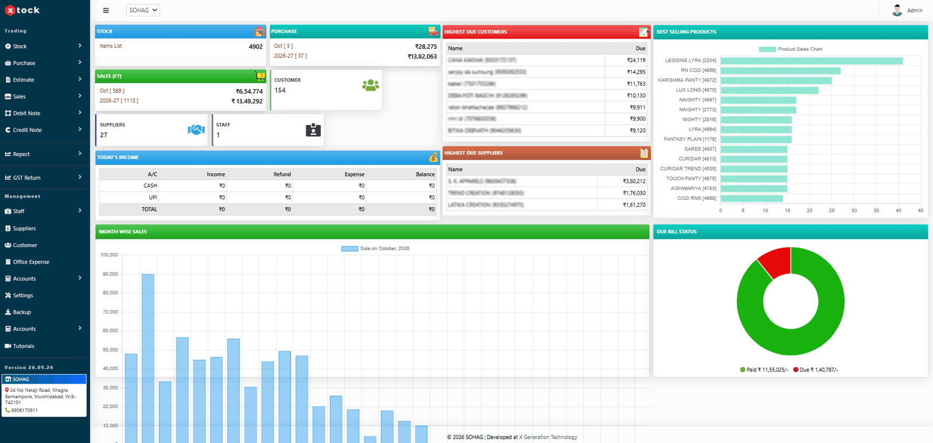Click the shopping cart icon on Sales card

tap(260, 76)
